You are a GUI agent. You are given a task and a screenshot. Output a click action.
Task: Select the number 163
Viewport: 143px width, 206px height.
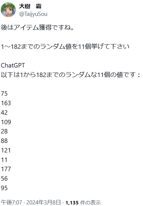[6, 103]
